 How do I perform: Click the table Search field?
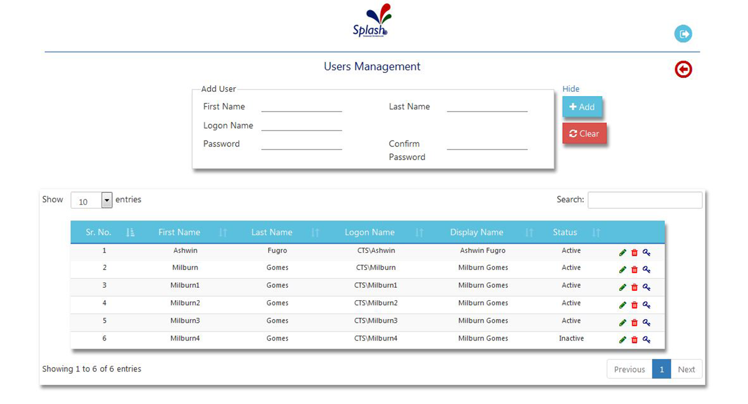[x=645, y=201]
